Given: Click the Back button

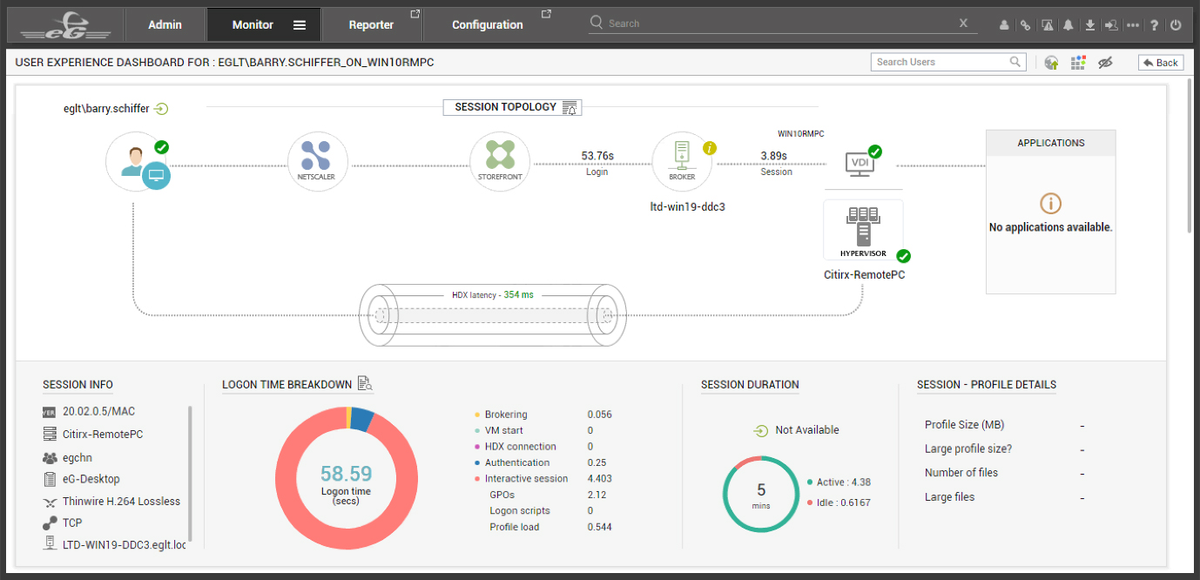Looking at the screenshot, I should [x=1161, y=63].
